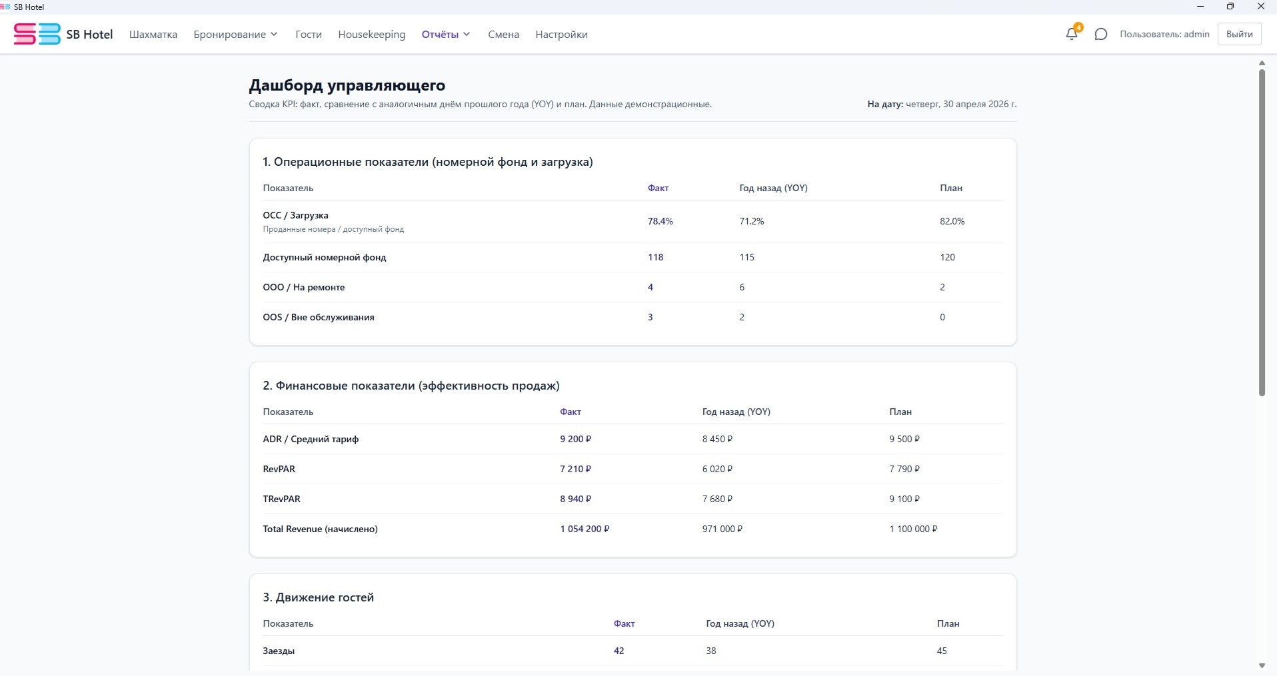Screen dimensions: 1277x676
Task: Click Заезды fact value 42
Action: coord(619,651)
